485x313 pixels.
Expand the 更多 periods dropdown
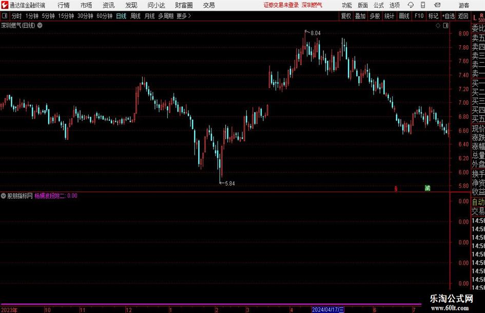184,16
